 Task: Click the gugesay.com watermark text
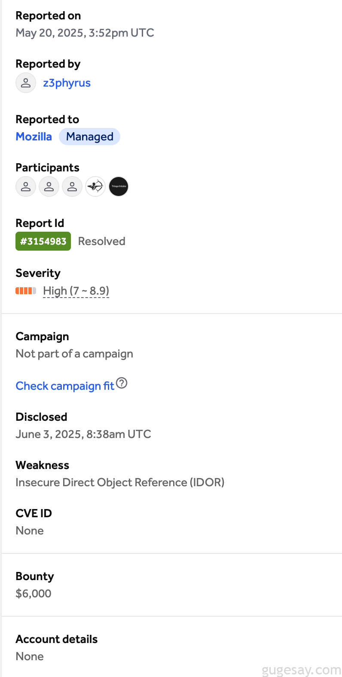coord(301,670)
